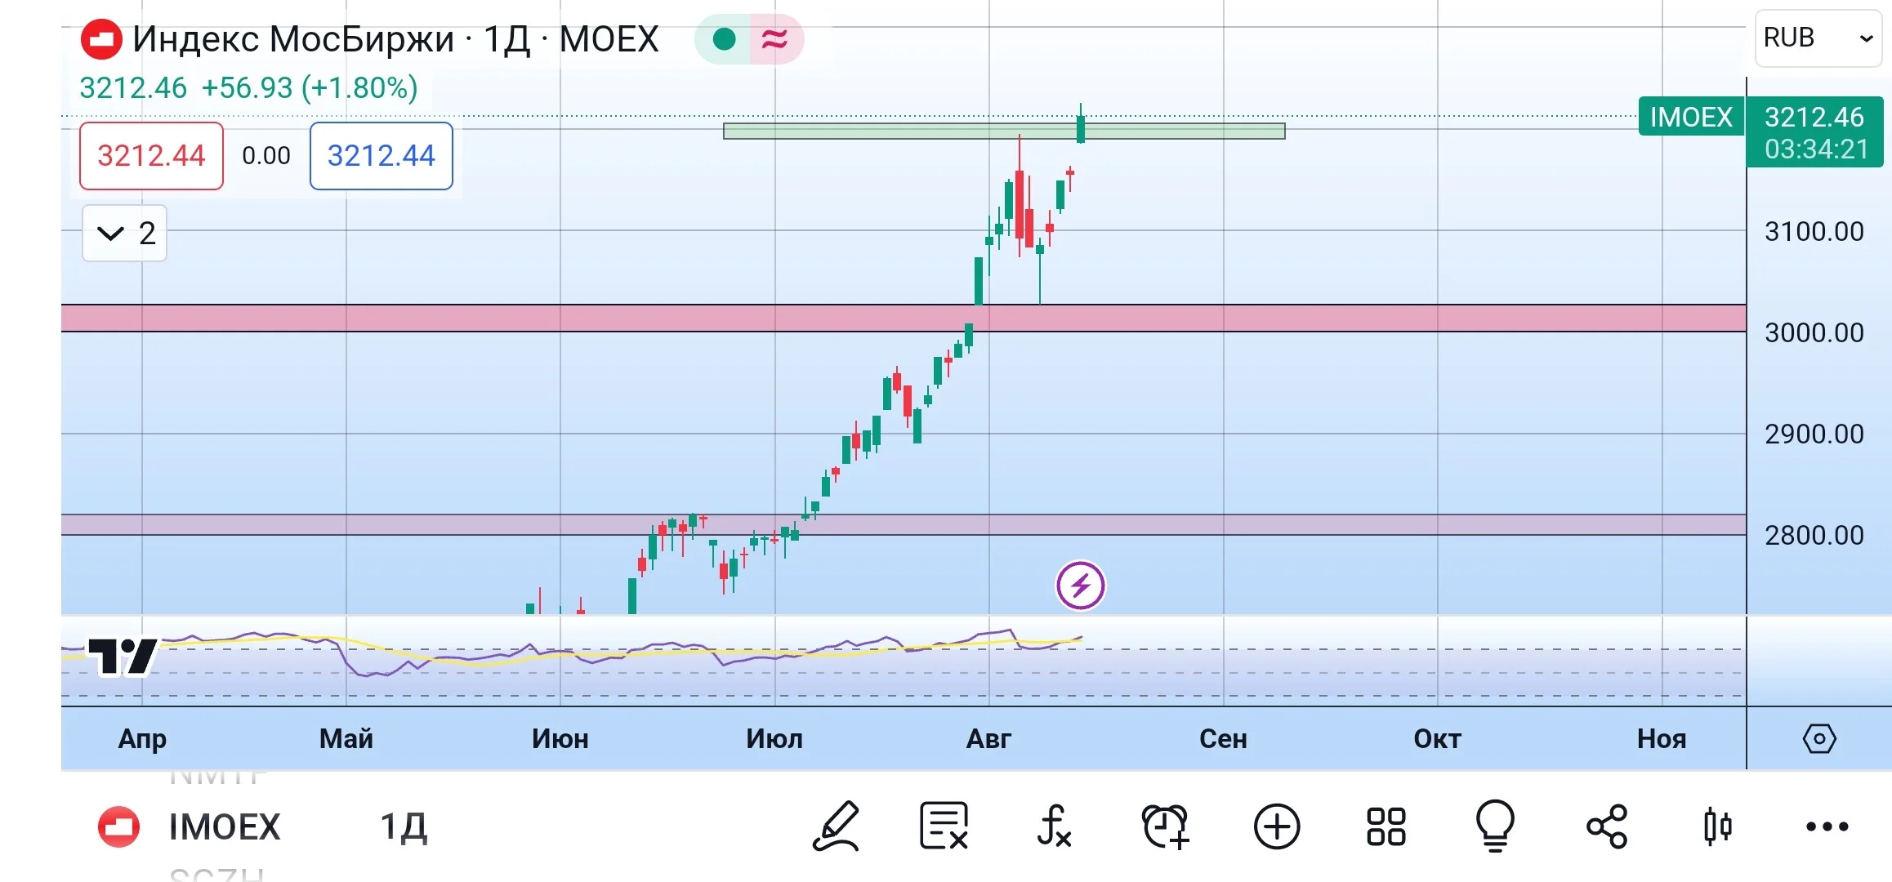This screenshot has width=1892, height=882.
Task: Tap the Июл month on time axis
Action: tap(774, 739)
